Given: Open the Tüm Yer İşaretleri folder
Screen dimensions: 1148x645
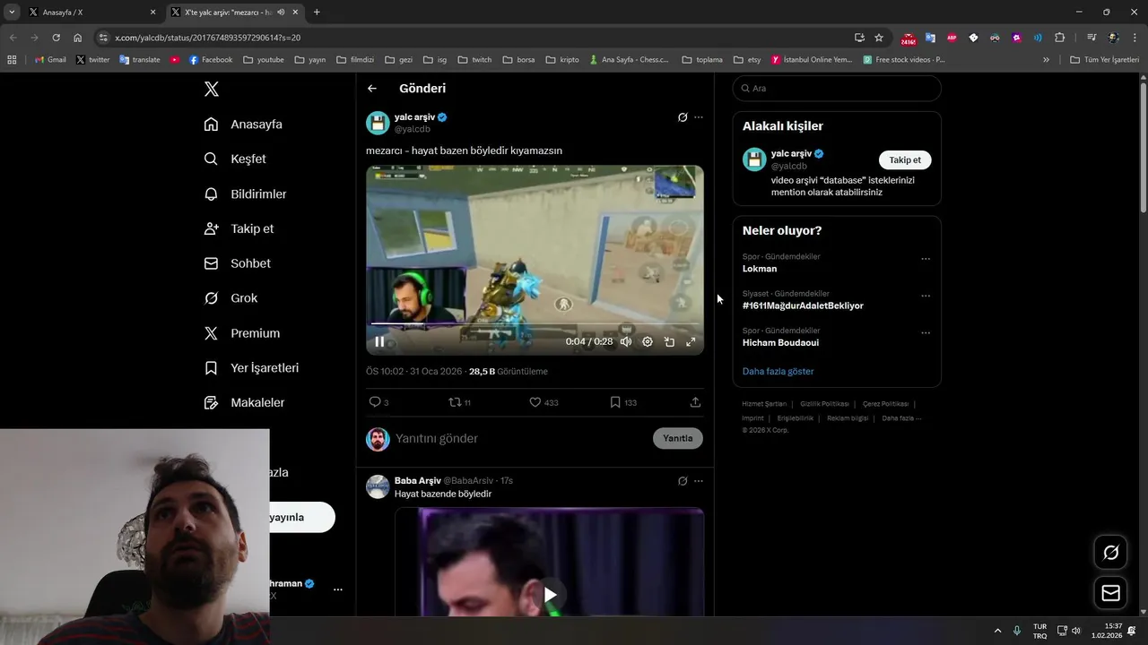Looking at the screenshot, I should 1104,60.
